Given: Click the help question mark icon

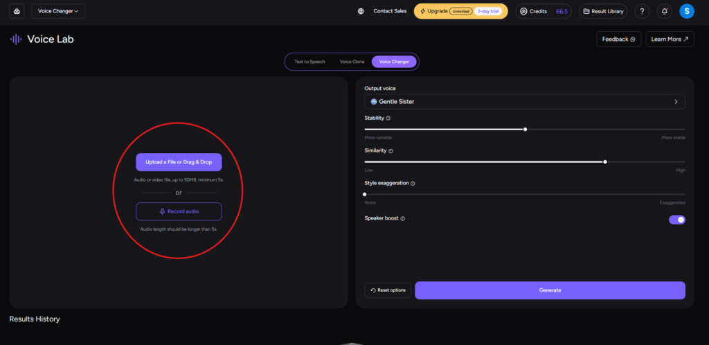Looking at the screenshot, I should [642, 11].
